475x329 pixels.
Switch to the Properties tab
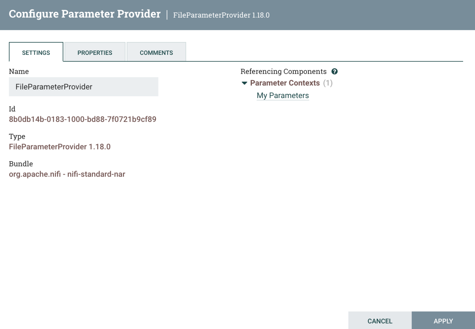point(95,52)
